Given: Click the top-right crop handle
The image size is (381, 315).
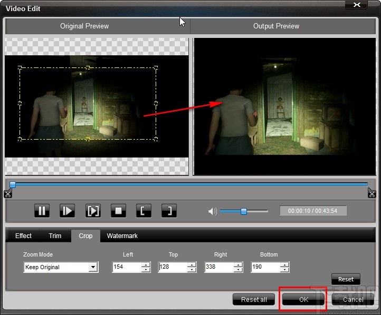Looking at the screenshot, I should [x=156, y=67].
